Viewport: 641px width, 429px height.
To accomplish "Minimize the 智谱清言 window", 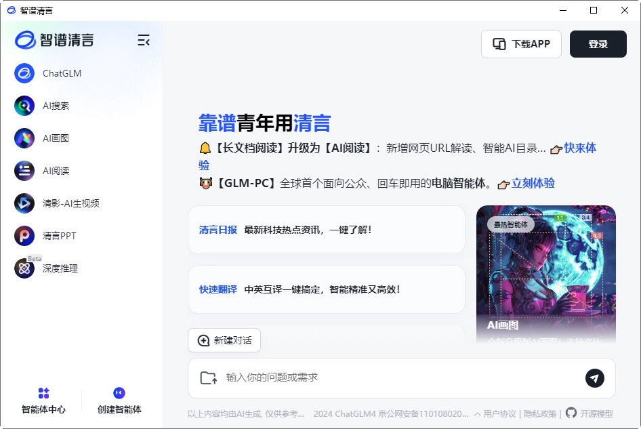I will [563, 10].
